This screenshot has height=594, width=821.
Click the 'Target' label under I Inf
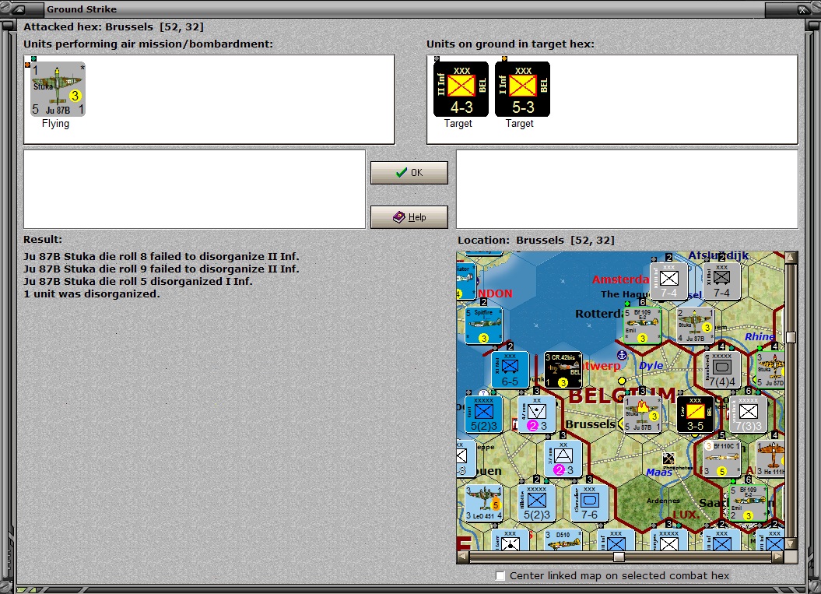(x=519, y=124)
